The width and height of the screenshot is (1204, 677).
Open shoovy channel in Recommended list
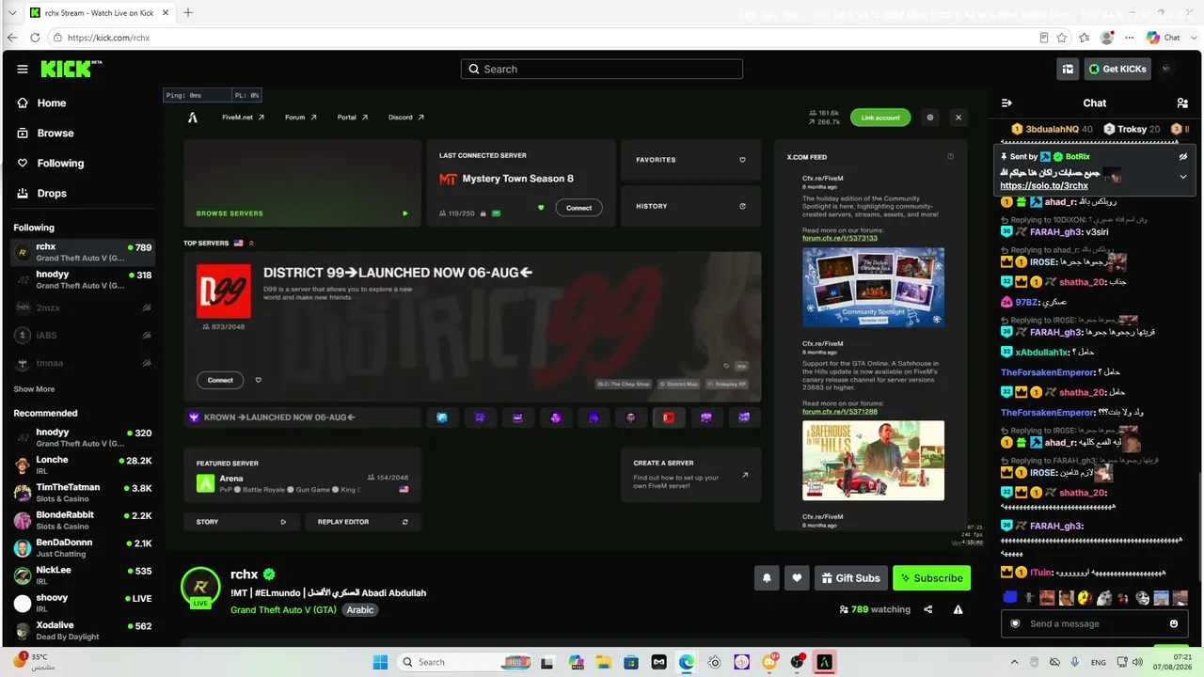[82, 603]
